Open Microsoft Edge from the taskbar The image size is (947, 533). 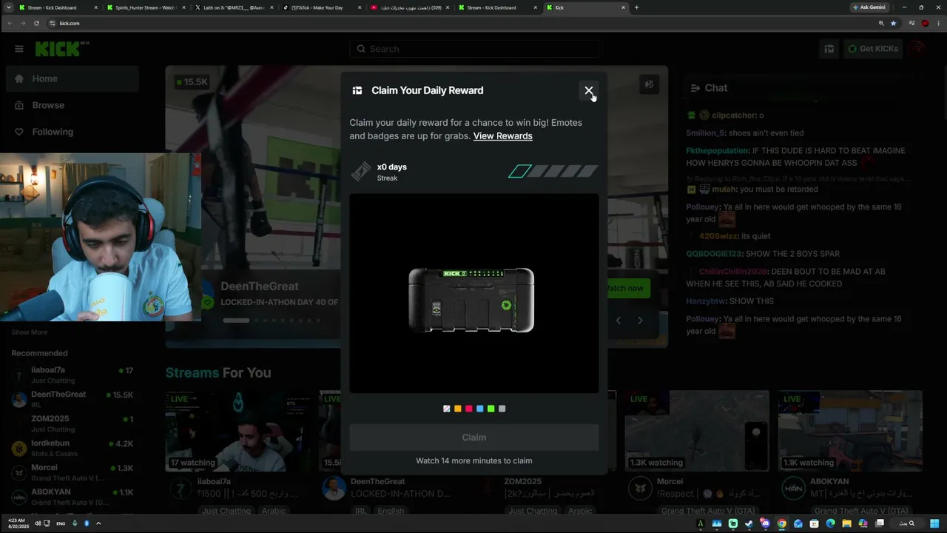[x=830, y=523]
